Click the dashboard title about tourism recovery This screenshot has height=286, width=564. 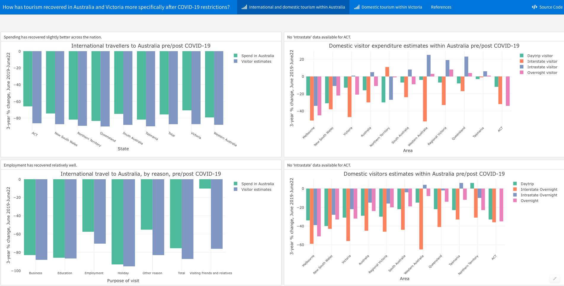[116, 7]
